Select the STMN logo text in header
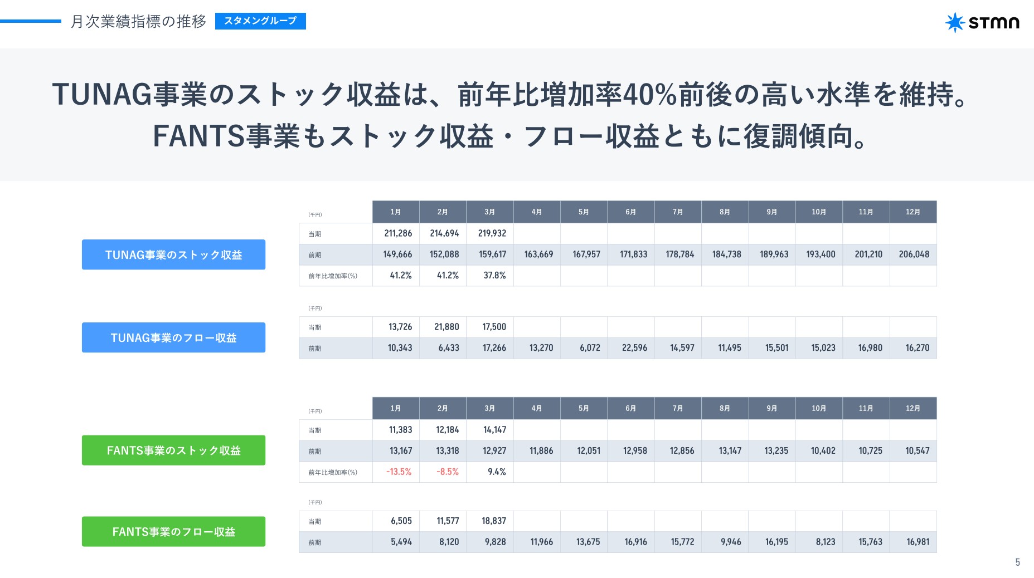This screenshot has height=578, width=1034. (x=996, y=23)
